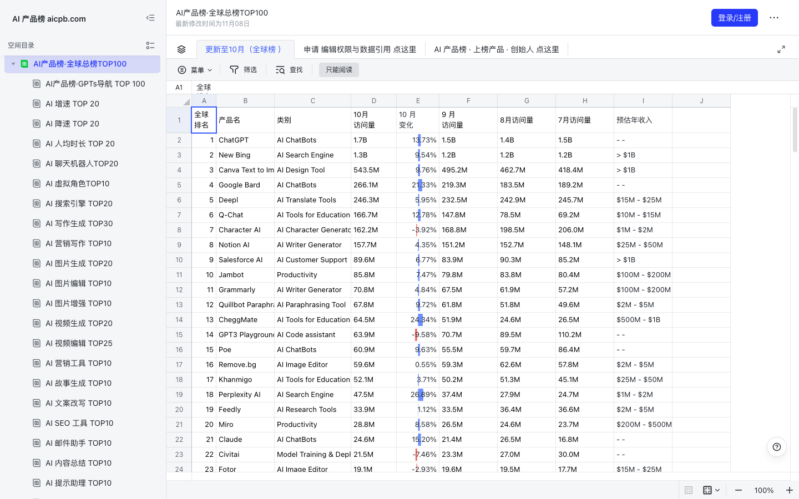Click the vertical scrollbar thumb of the sheet

[795, 130]
